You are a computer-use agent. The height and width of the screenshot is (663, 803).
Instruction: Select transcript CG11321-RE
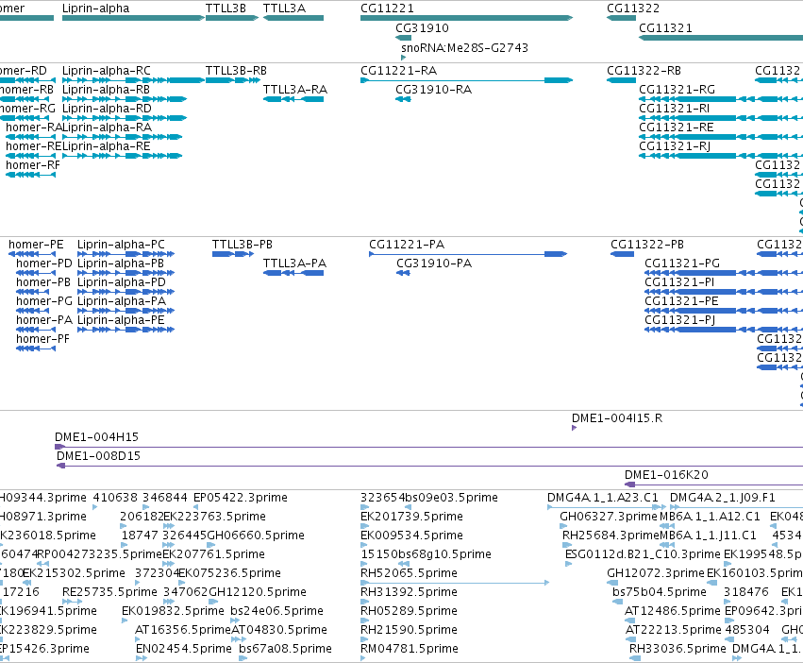pos(721,137)
